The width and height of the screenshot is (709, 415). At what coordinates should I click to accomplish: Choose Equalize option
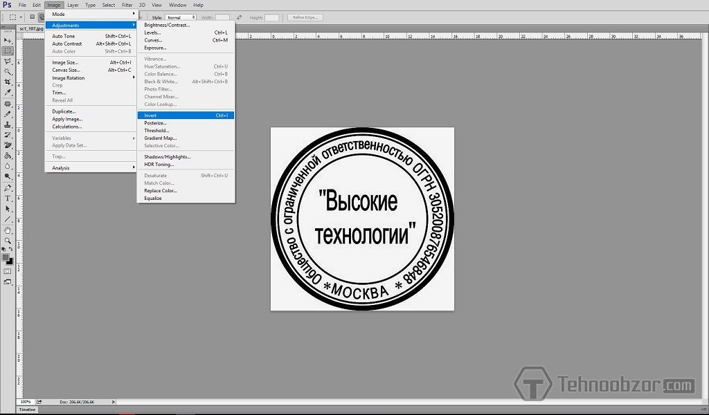point(186,198)
